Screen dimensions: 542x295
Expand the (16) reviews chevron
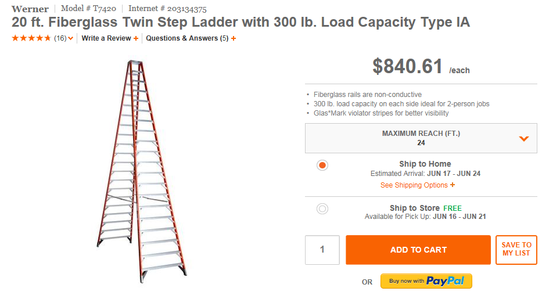pyautogui.click(x=70, y=39)
